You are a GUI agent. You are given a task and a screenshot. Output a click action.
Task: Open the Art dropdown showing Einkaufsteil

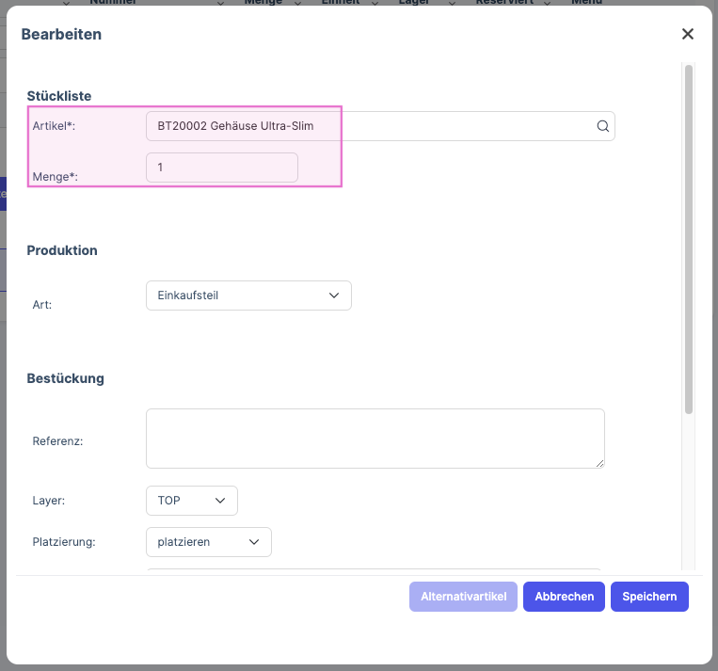pyautogui.click(x=248, y=296)
